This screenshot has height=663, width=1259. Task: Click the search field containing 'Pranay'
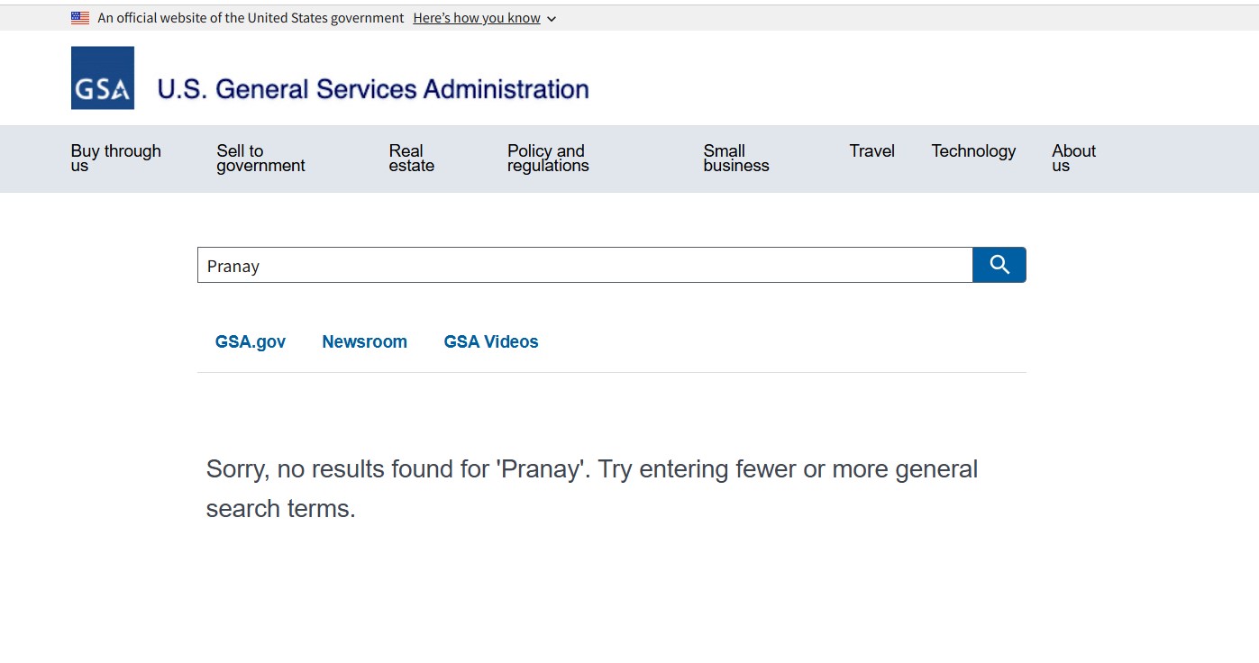(x=584, y=266)
